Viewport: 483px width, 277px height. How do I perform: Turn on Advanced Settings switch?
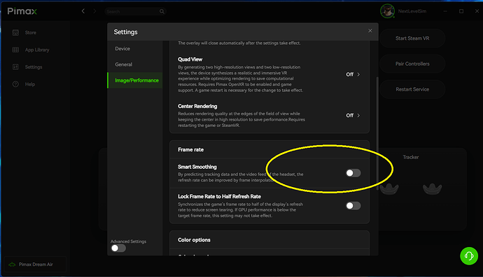tap(118, 248)
